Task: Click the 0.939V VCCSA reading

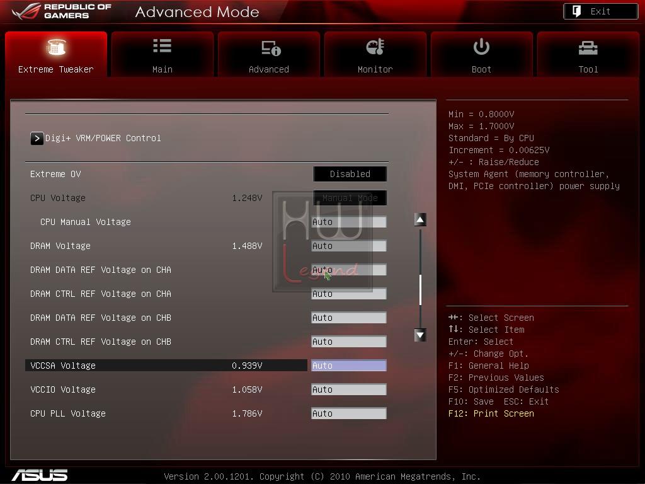Action: tap(247, 366)
